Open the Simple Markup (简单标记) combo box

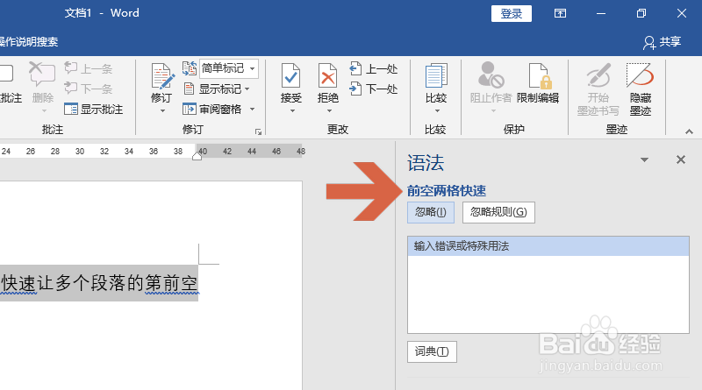(x=228, y=68)
